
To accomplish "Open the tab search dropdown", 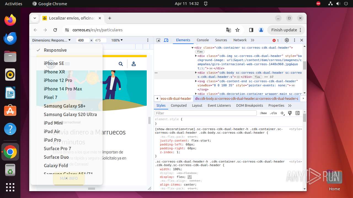I will tap(35, 18).
